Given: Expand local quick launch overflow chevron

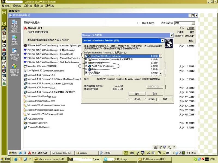Looking at the screenshot, I should pos(30,159).
